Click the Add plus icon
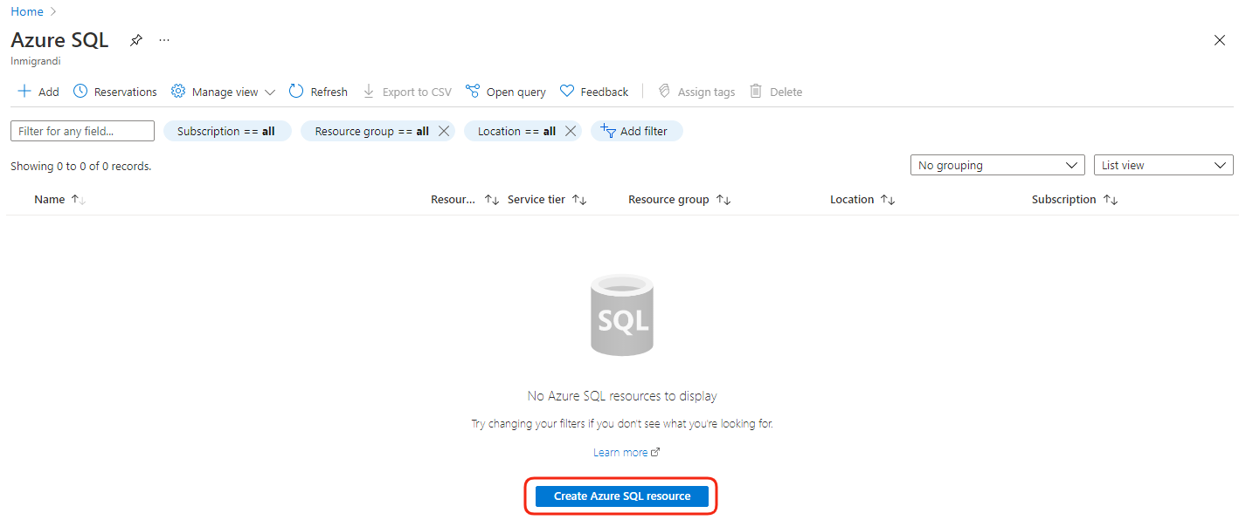This screenshot has width=1239, height=520. tap(24, 92)
